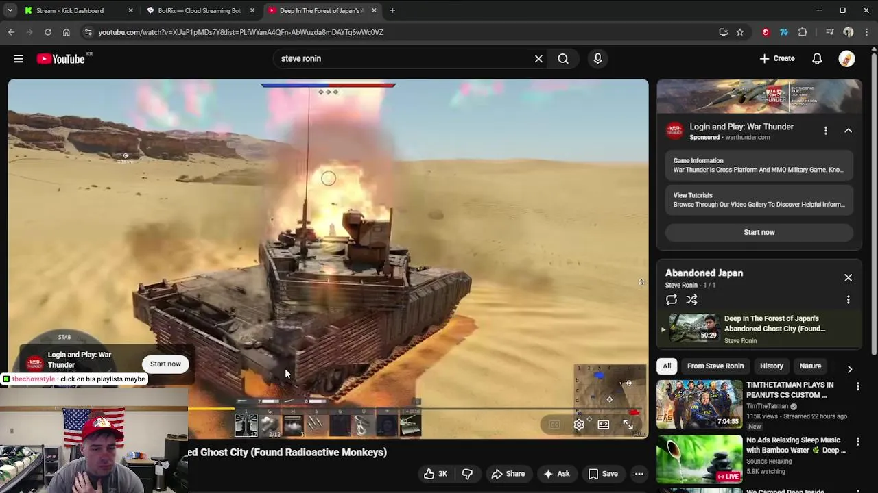
Task: Open Chrome three-dot menu
Action: tap(867, 32)
